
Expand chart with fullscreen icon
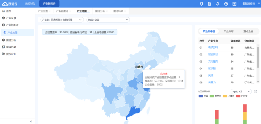[x=256, y=91]
